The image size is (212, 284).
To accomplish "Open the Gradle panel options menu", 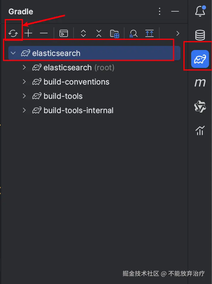I will coord(160,12).
